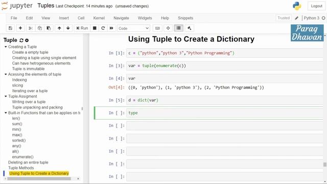Screen dimensions: 327x184
Task: Collapse Acessing the elements of tuple section
Action: pos(6,74)
